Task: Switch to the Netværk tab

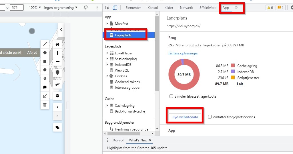Action: [x=186, y=8]
